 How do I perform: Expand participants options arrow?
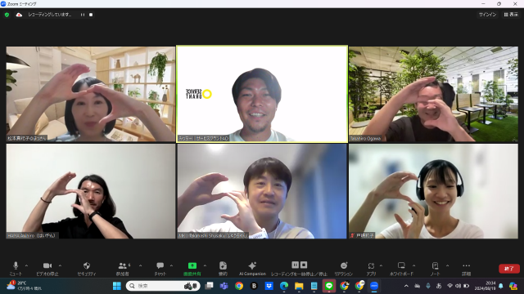click(x=140, y=265)
